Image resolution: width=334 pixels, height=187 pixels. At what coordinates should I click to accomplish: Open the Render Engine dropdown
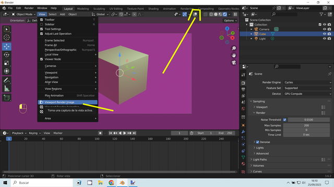tap(308, 82)
